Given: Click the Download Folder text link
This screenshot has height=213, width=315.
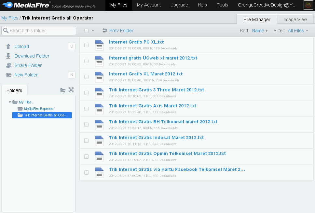Looking at the screenshot, I should click(32, 56).
